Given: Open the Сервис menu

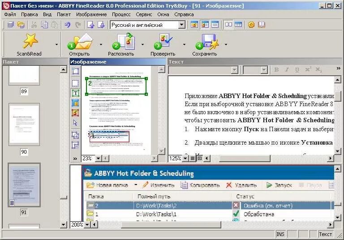Looking at the screenshot, I should point(144,14).
